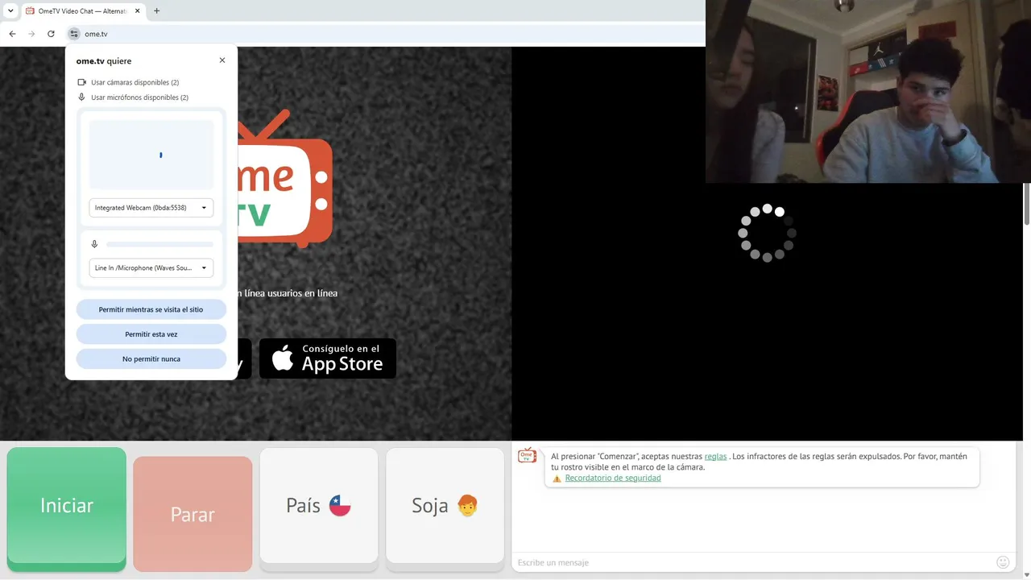Viewport: 1031px width, 580px height.
Task: Expand the Line In /Microphone dropdown
Action: click(x=151, y=268)
